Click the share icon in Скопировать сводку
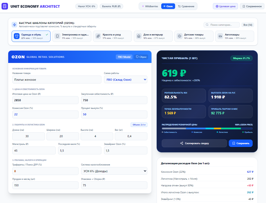Viewport: 266px width, 203px height. (182, 143)
